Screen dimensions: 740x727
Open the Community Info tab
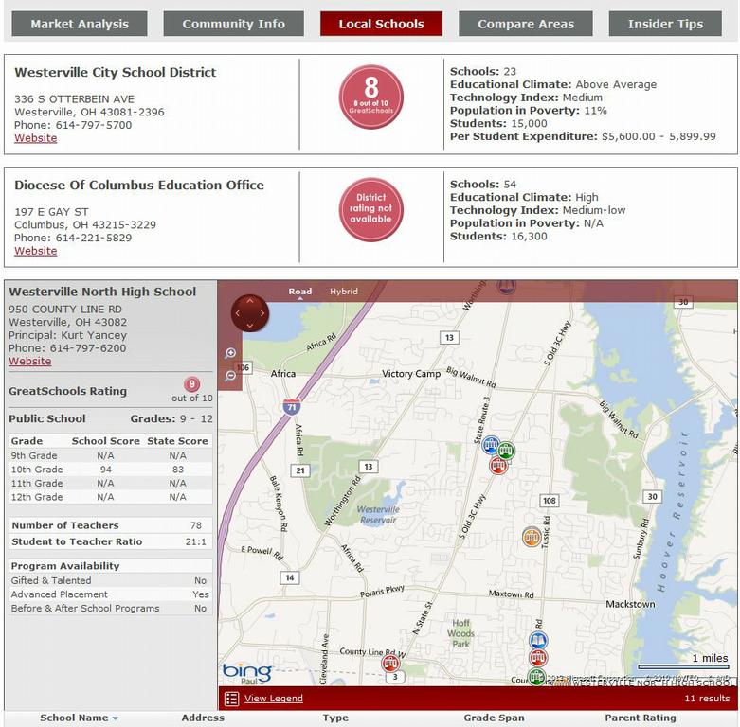coord(234,24)
